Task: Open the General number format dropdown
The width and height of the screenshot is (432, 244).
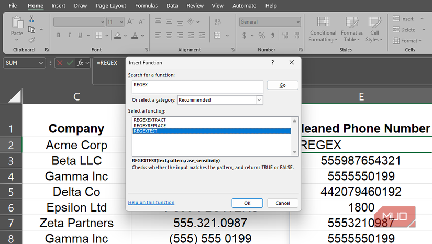Action: click(298, 22)
